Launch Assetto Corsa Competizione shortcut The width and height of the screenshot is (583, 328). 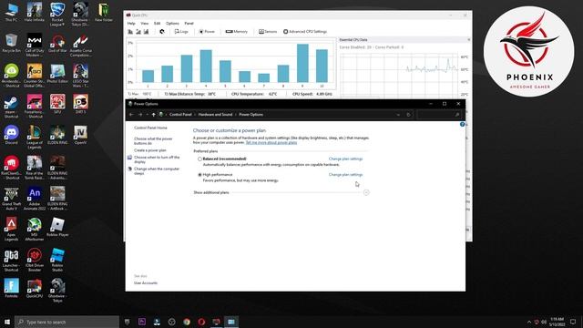(x=81, y=46)
